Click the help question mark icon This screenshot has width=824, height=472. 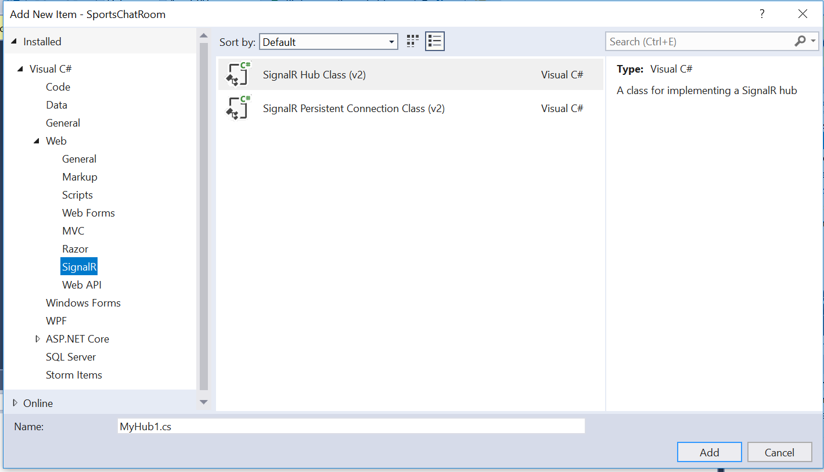762,14
